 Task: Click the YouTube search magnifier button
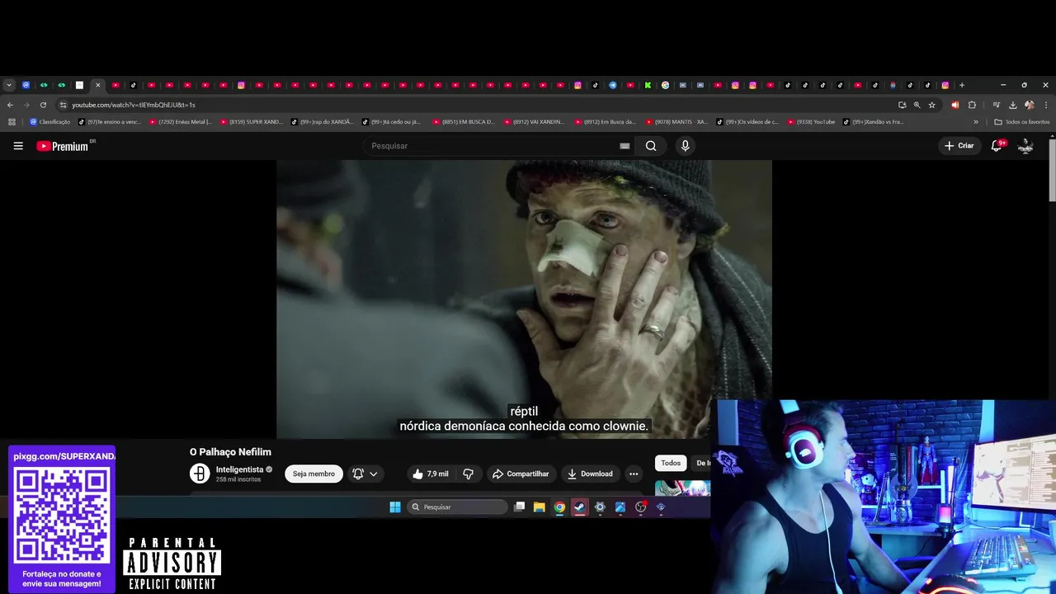tap(651, 146)
